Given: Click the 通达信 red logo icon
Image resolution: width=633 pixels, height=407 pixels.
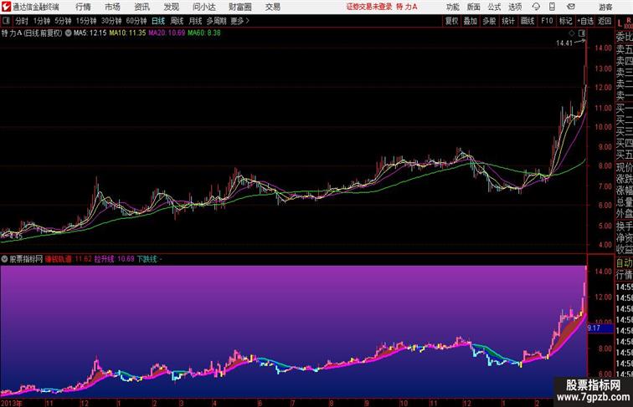Looking at the screenshot, I should pyautogui.click(x=6, y=7).
